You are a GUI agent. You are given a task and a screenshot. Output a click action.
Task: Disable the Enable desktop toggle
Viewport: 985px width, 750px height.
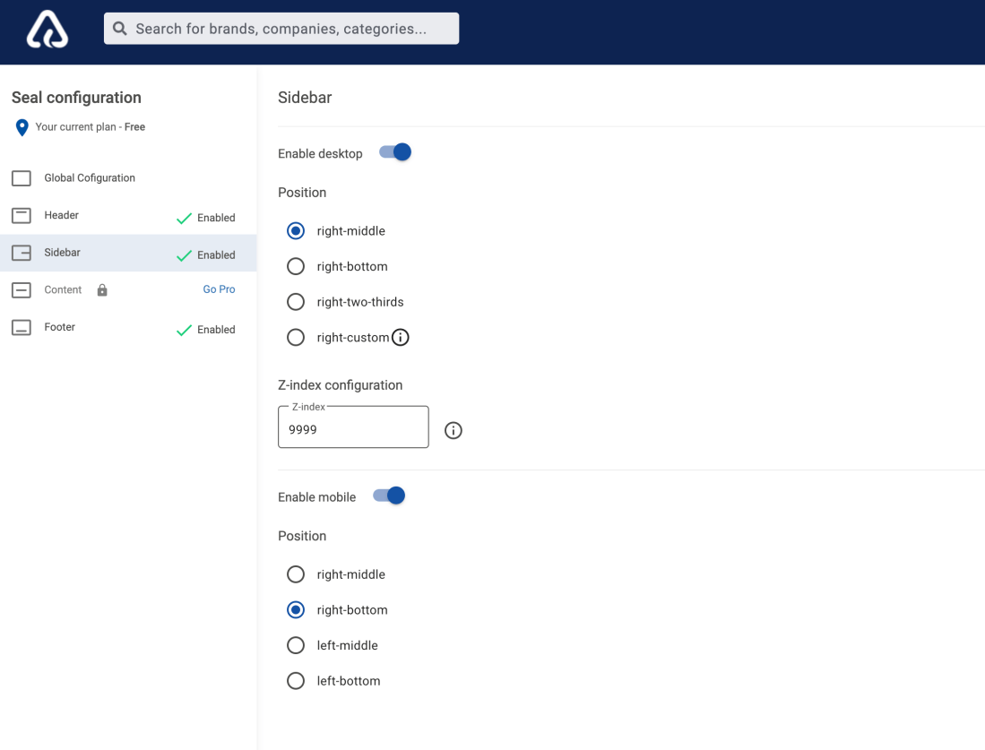(x=394, y=151)
